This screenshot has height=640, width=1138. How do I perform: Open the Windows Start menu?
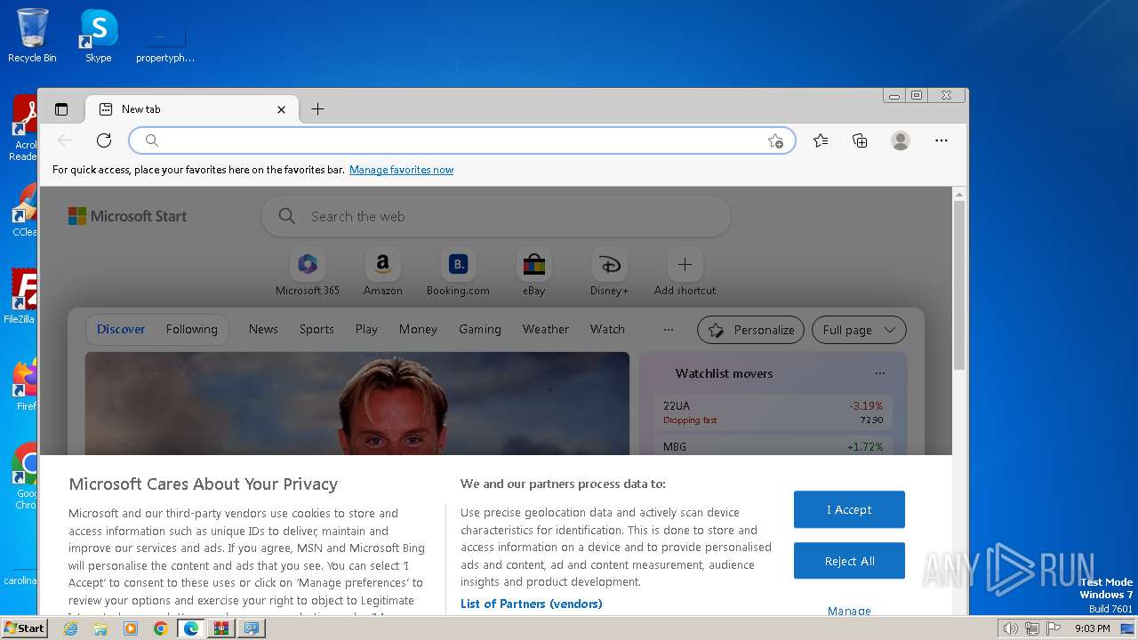25,628
